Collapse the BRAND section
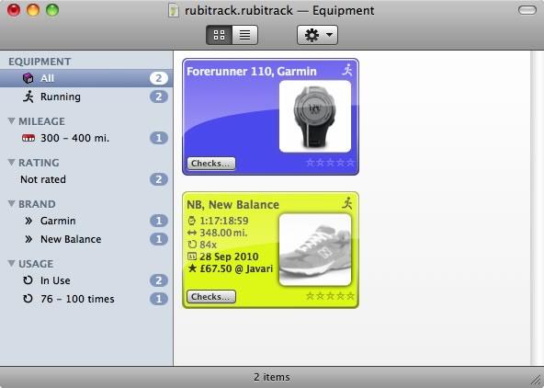 (11, 203)
